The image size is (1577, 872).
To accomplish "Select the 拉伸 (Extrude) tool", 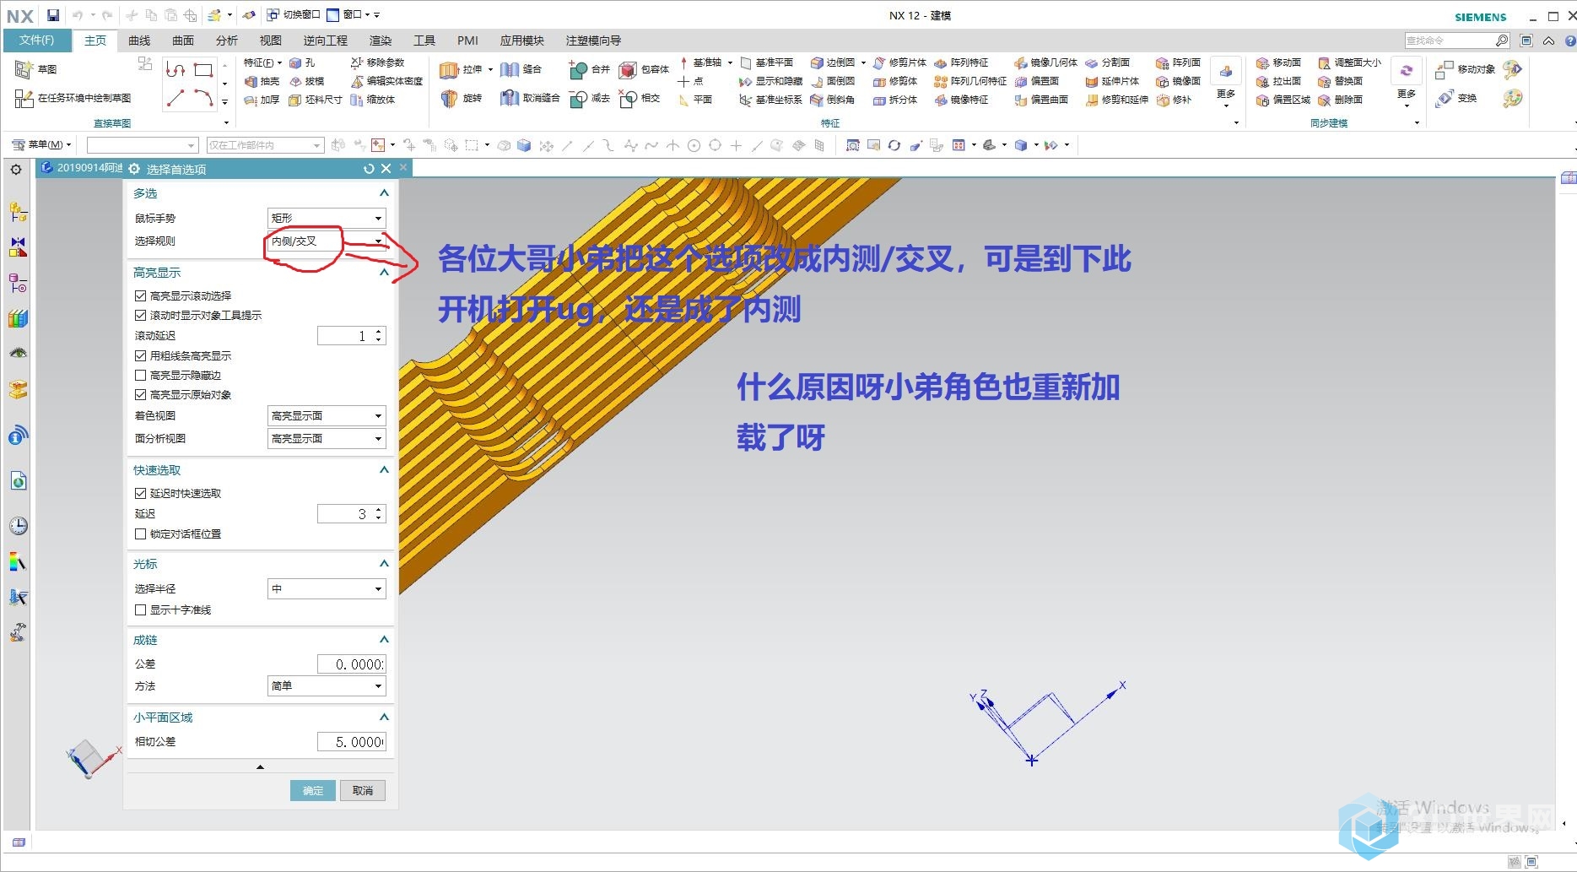I will tap(461, 69).
